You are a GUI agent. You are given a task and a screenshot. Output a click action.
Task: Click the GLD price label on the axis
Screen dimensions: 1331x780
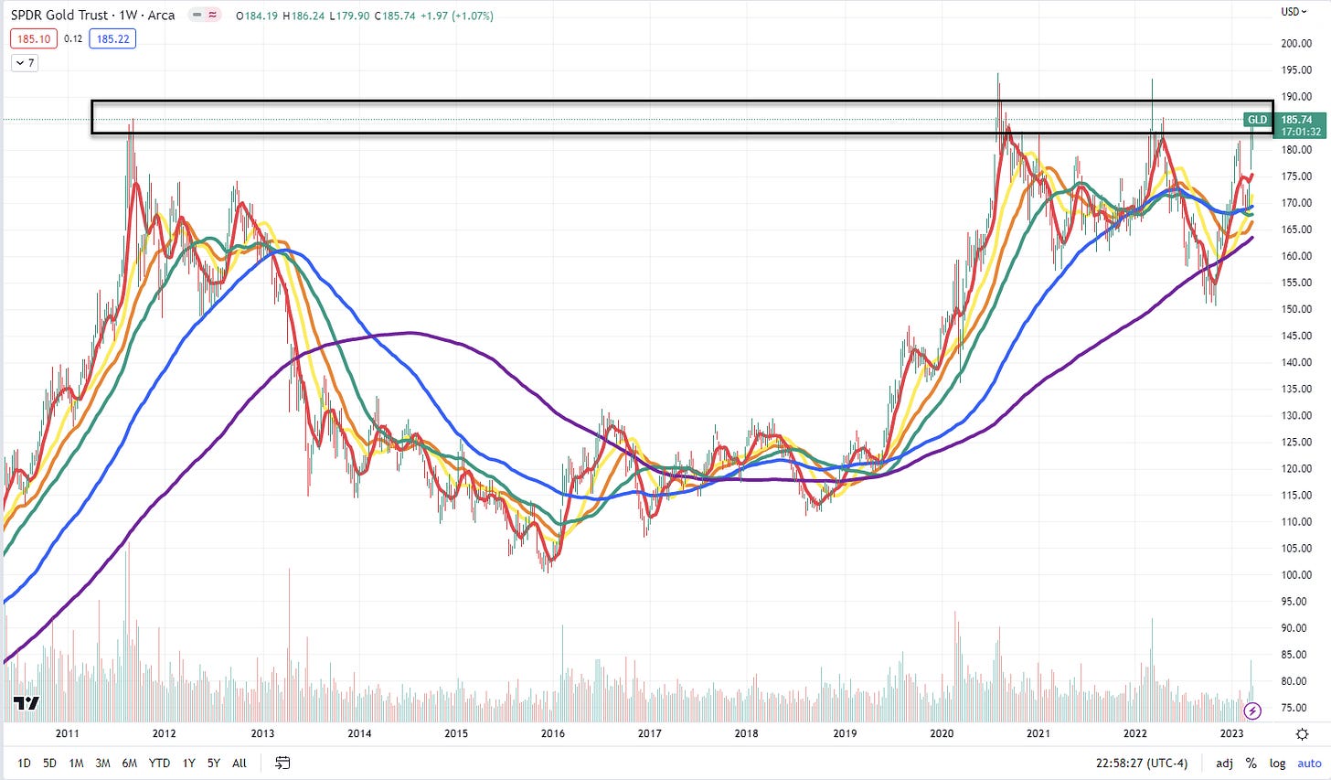(1258, 120)
